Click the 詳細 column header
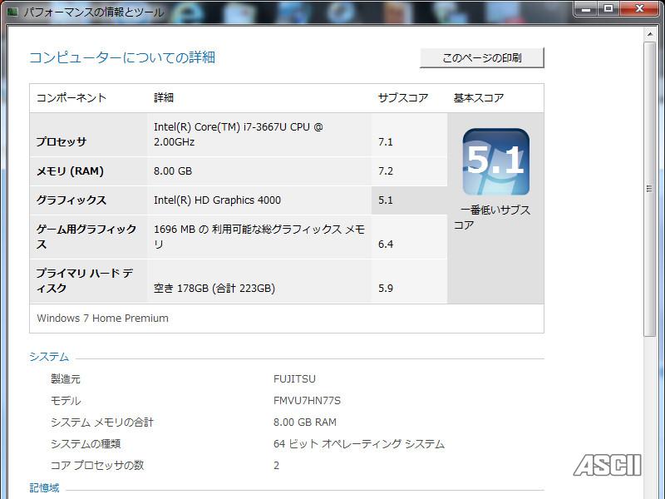 pos(164,98)
